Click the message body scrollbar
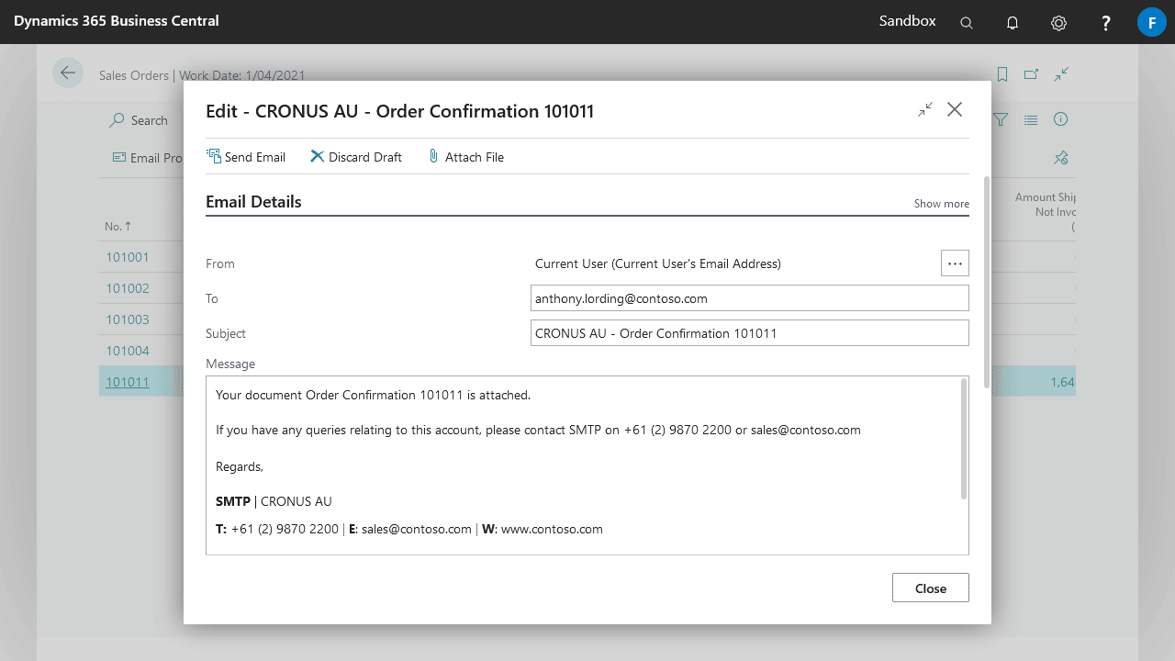This screenshot has width=1175, height=661. click(x=963, y=439)
